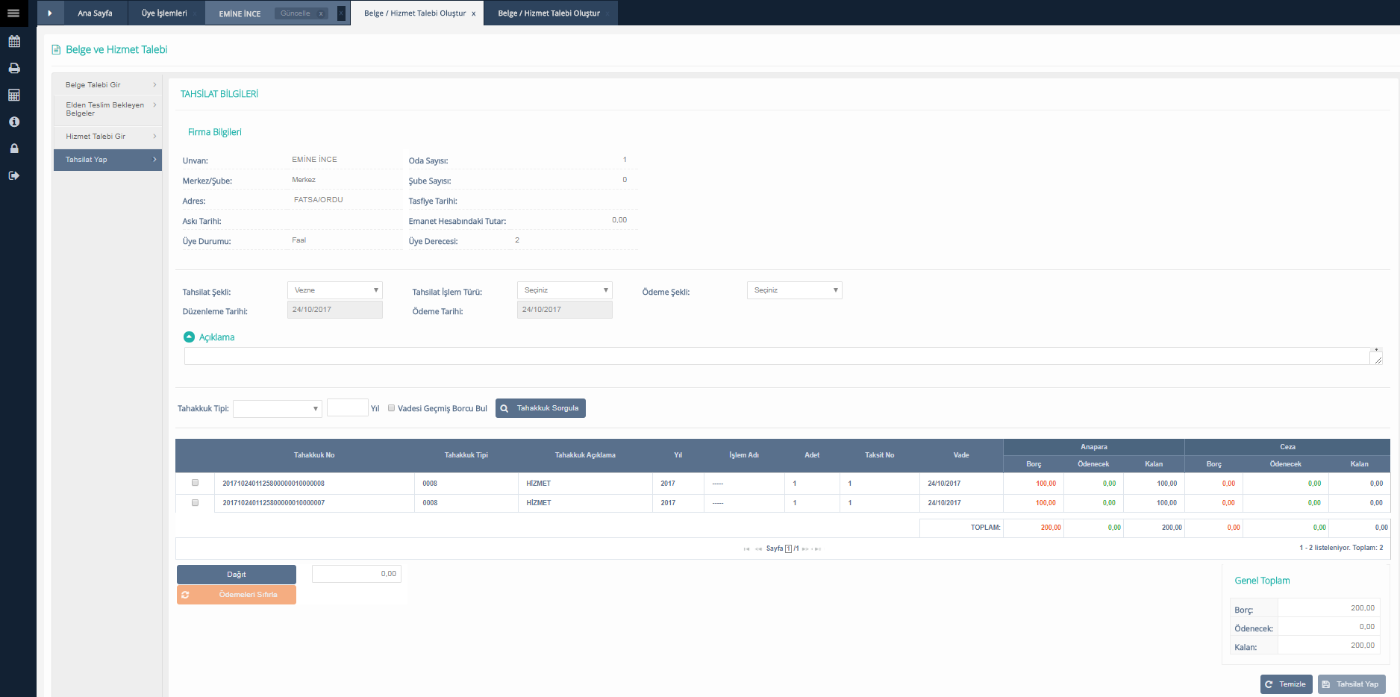
Task: Click the Temizle button
Action: [x=1286, y=684]
